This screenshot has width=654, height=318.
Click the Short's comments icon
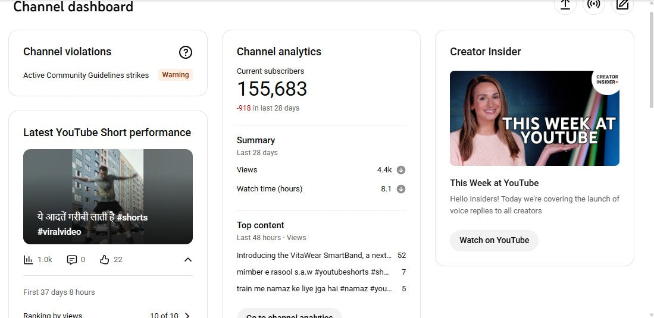[72, 260]
